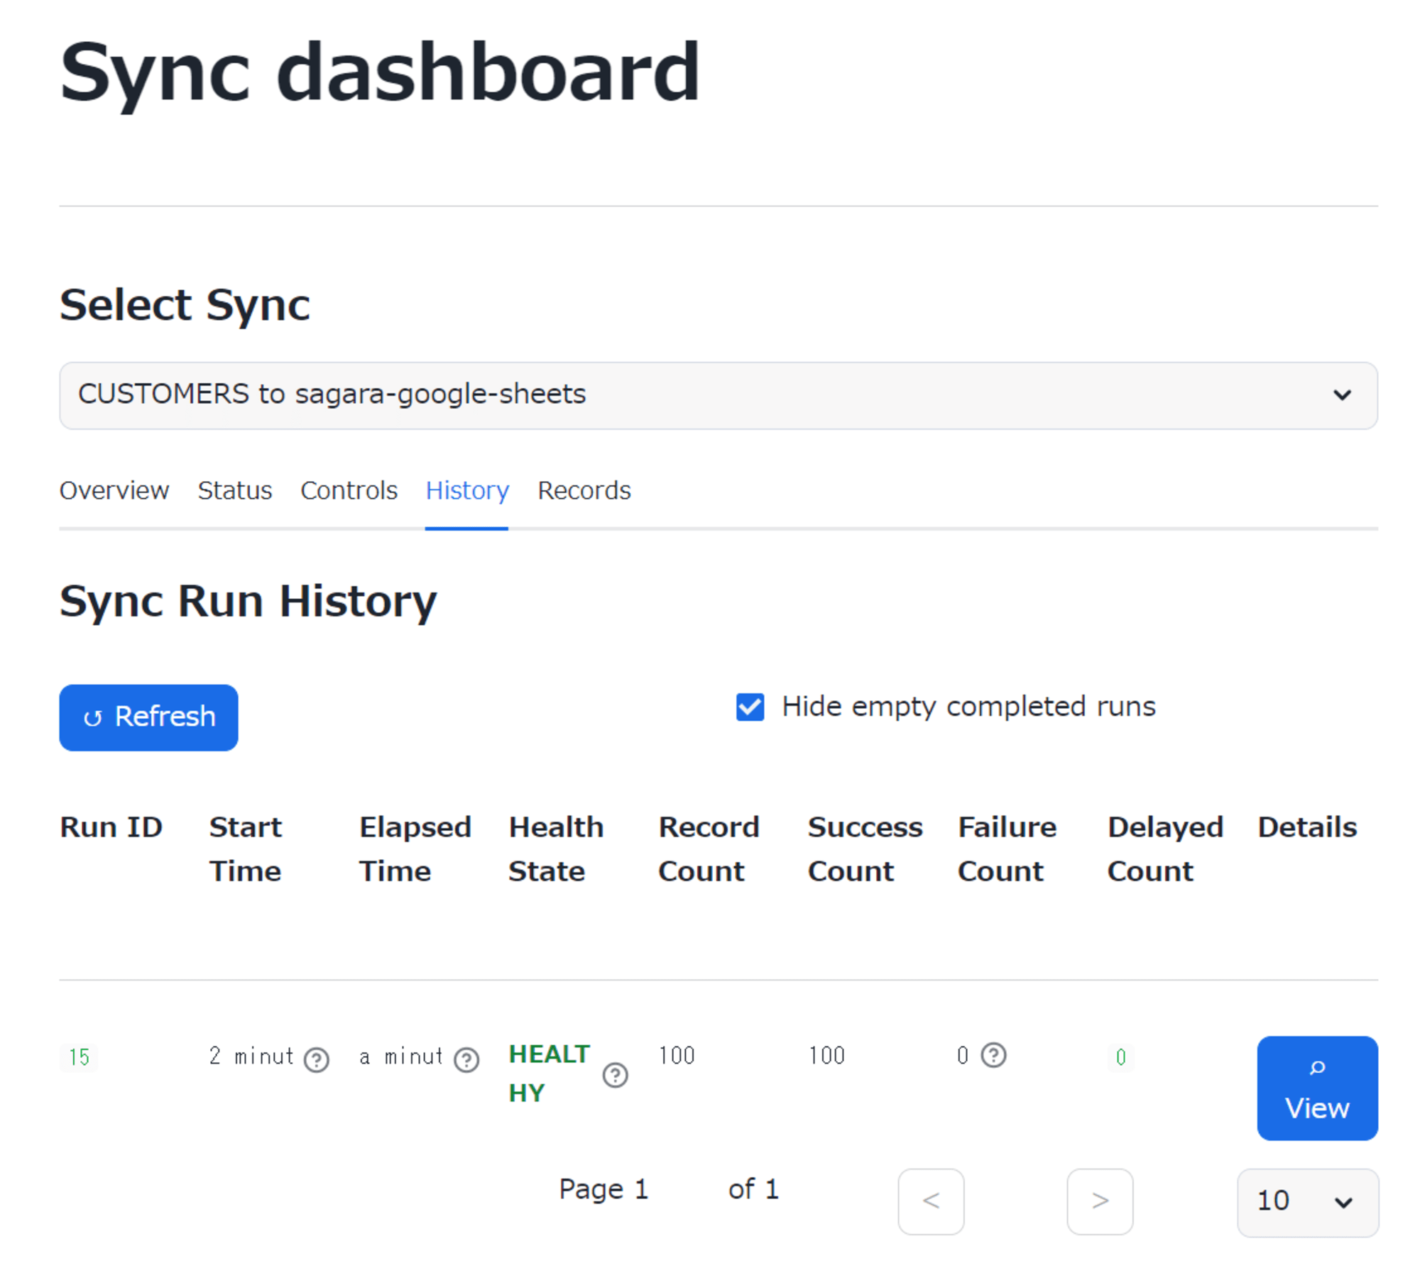Click the 'a minut' elapsed time value
The height and width of the screenshot is (1263, 1420).
point(401,1057)
